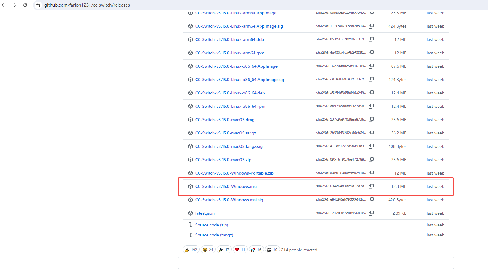Go forward in browser history
This screenshot has width=488, height=272.
tap(14, 5)
